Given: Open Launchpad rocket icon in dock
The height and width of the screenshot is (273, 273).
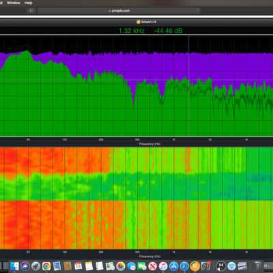Looking at the screenshot, I should coord(35,266).
